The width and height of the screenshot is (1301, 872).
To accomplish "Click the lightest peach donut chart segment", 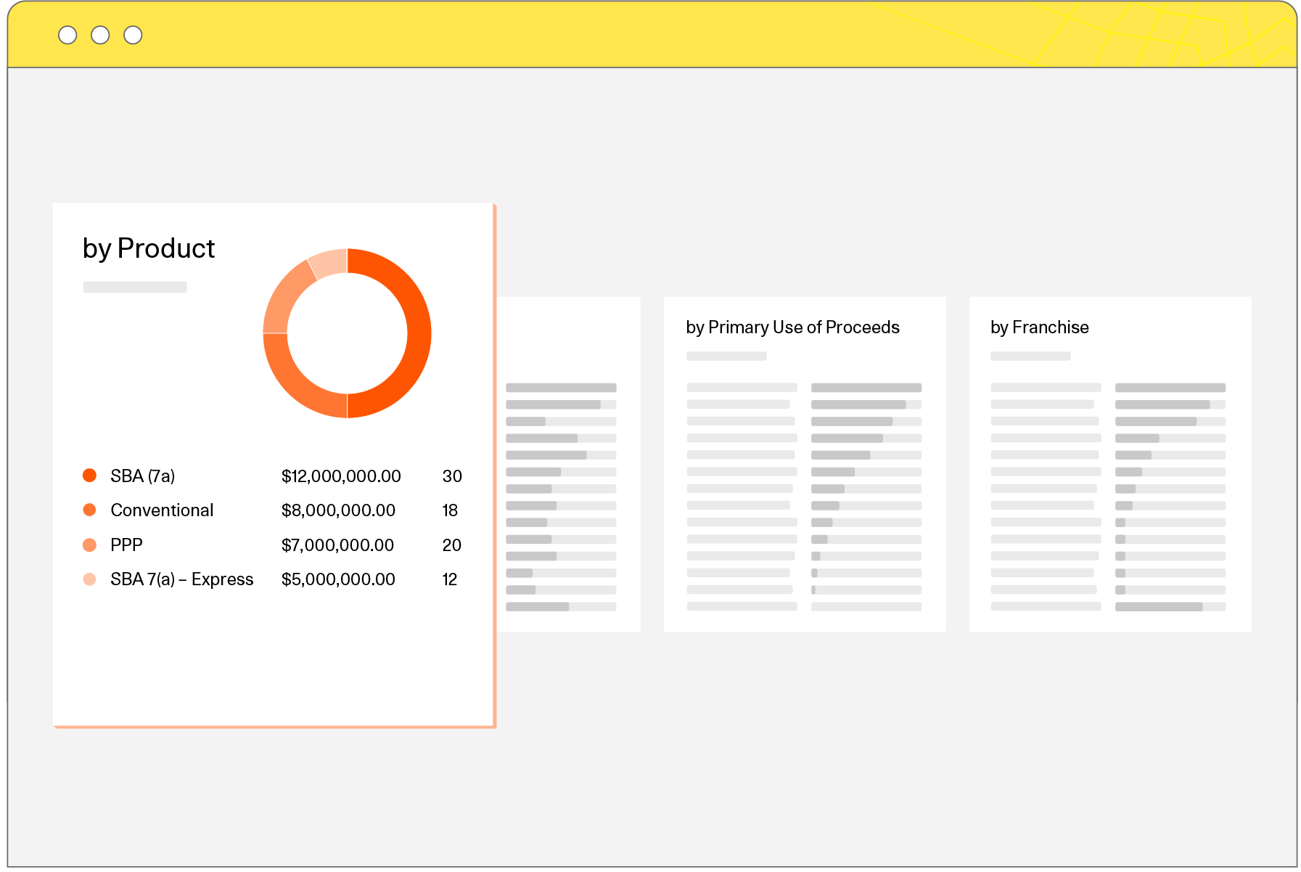I will click(329, 264).
